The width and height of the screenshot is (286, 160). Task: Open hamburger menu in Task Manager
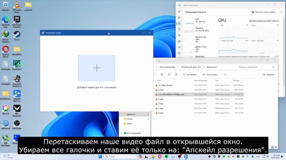pos(179,12)
